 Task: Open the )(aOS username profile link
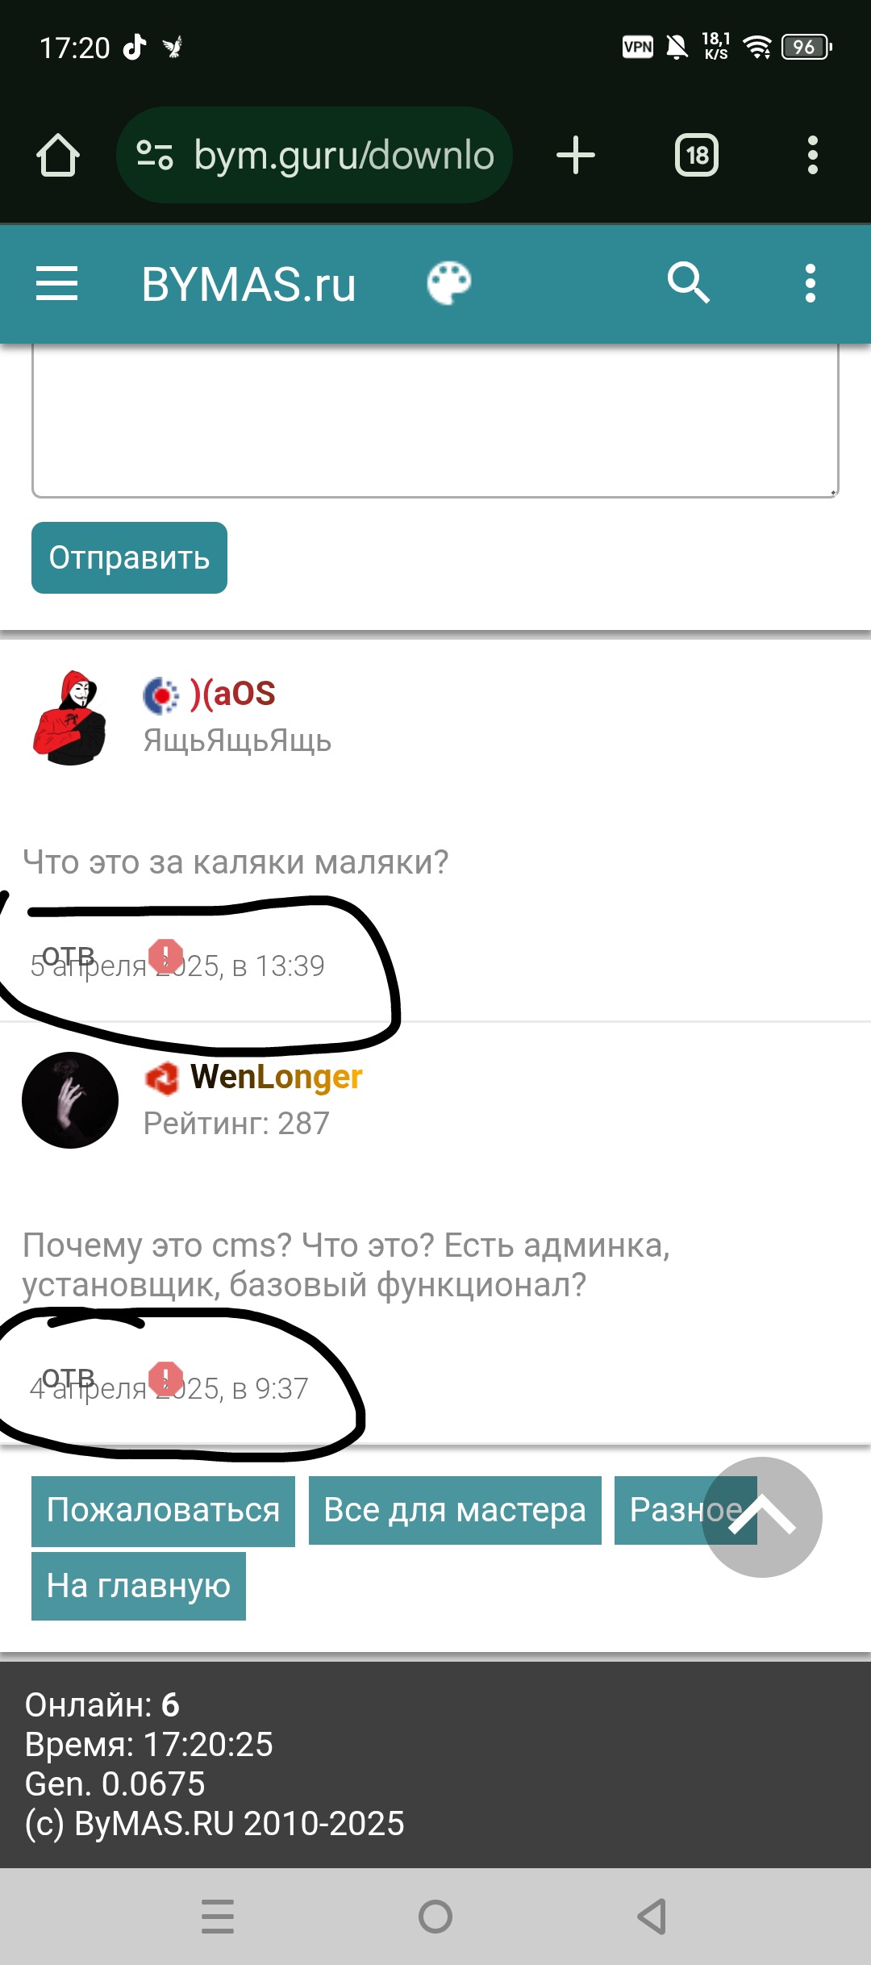(x=232, y=694)
